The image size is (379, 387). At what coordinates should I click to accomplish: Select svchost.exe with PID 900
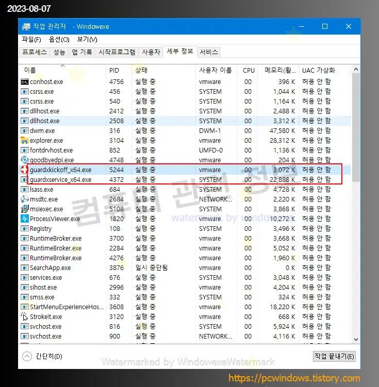click(185, 336)
